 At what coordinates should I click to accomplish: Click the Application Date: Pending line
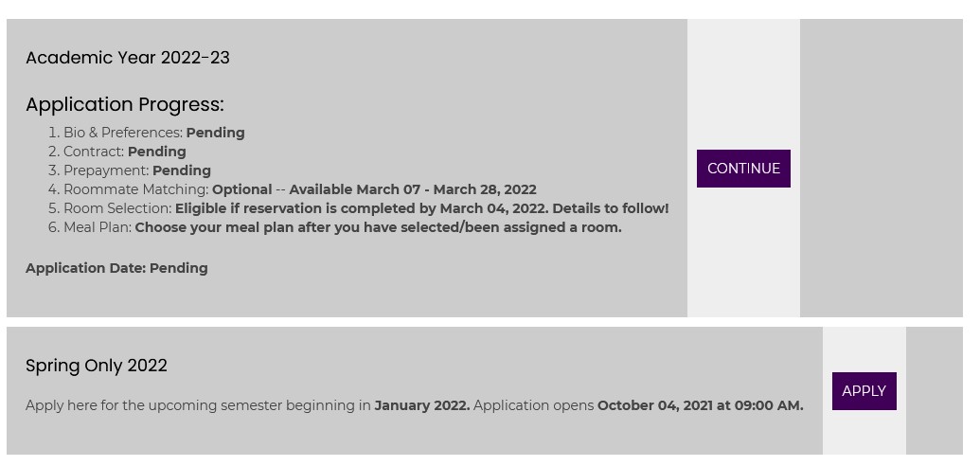tap(116, 268)
